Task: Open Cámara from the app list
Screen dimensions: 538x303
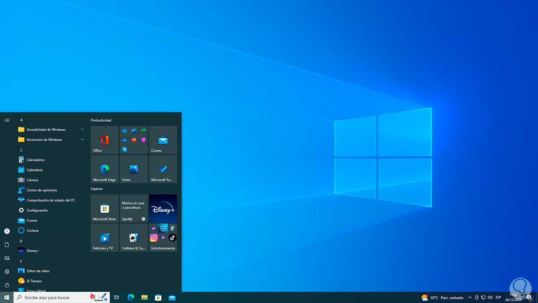Action: pos(51,180)
